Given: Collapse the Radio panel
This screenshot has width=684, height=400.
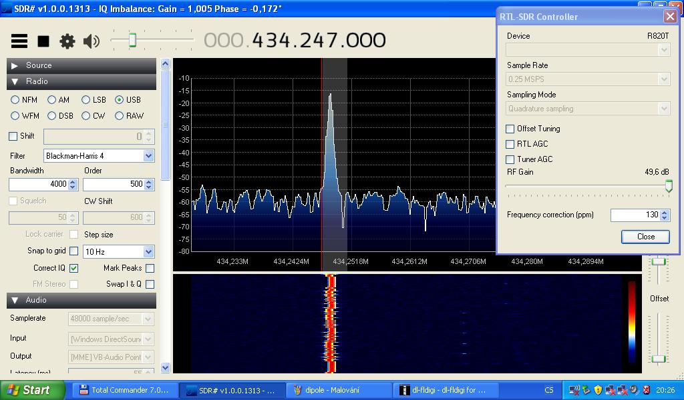Looking at the screenshot, I should tap(81, 81).
